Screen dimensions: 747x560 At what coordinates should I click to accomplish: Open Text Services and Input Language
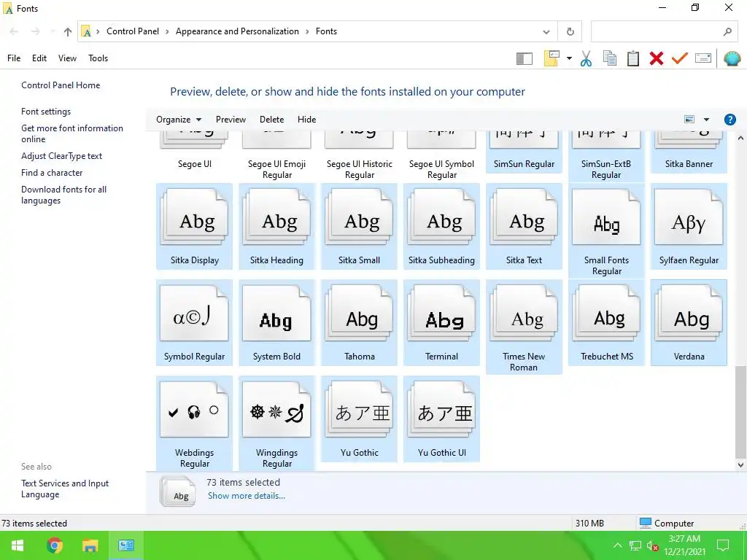coord(65,489)
